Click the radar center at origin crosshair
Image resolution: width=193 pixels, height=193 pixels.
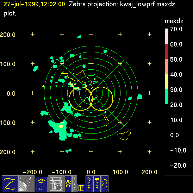click(91, 93)
